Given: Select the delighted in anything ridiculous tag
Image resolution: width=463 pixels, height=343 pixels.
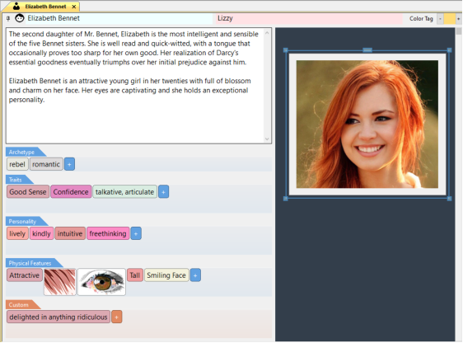Looking at the screenshot, I should (x=58, y=317).
